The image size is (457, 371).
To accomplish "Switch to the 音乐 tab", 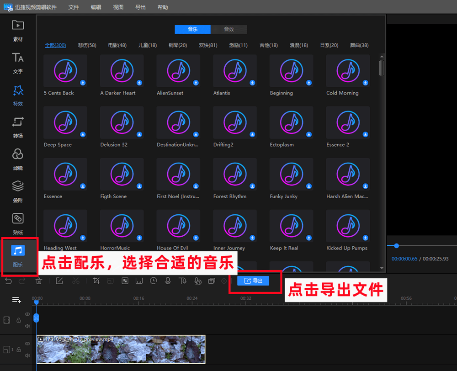I will [x=193, y=29].
